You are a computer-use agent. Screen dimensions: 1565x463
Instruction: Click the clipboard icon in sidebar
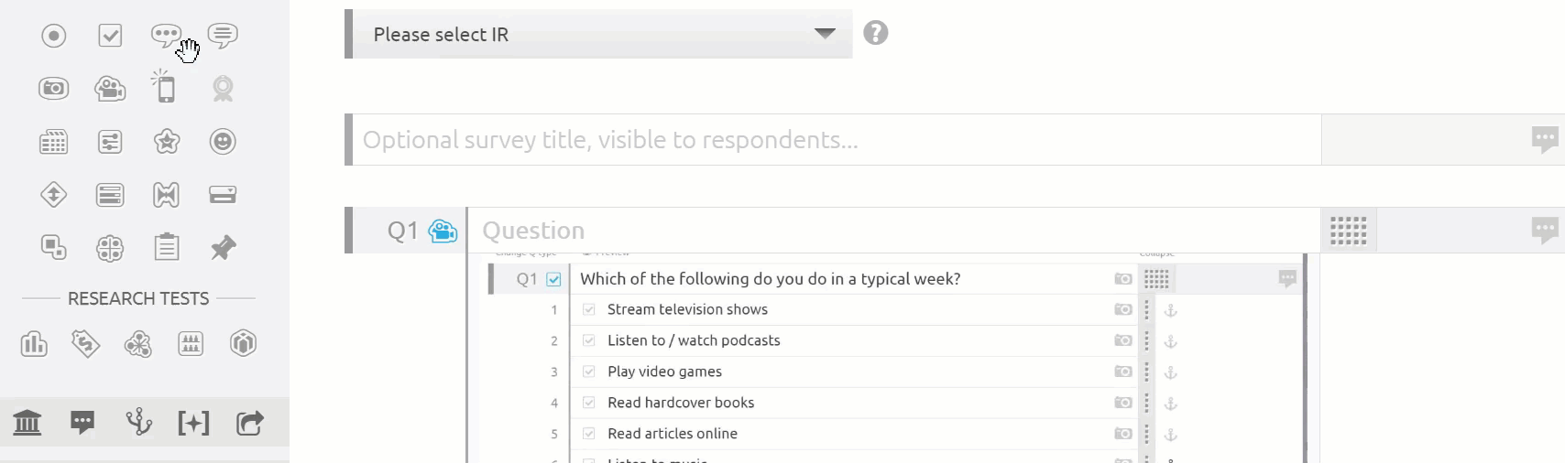tap(167, 248)
